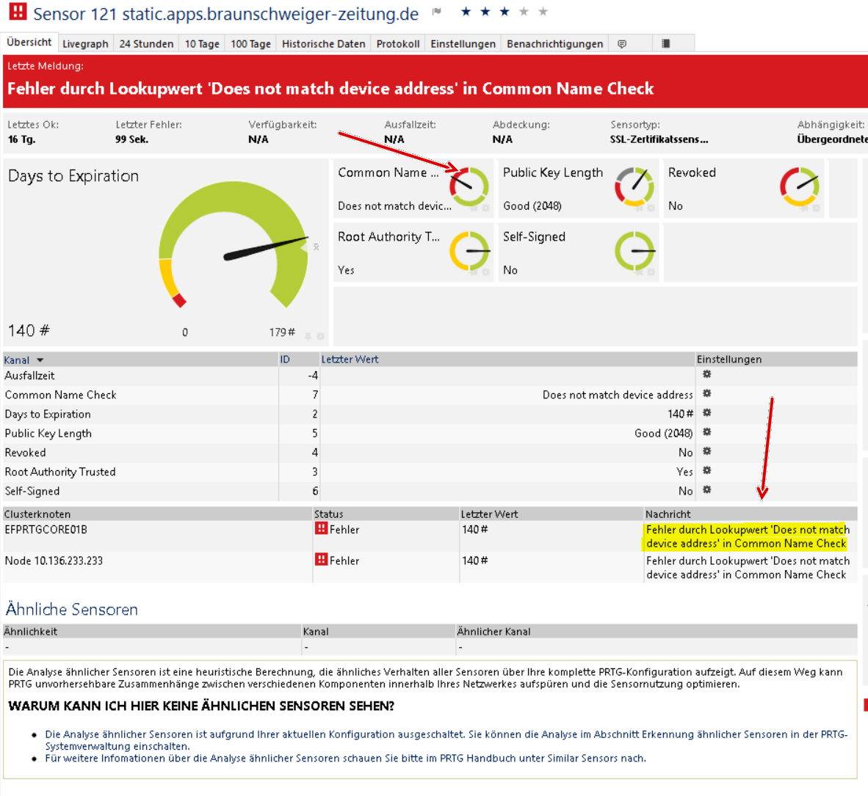
Task: Set priority to one star
Action: 466,12
